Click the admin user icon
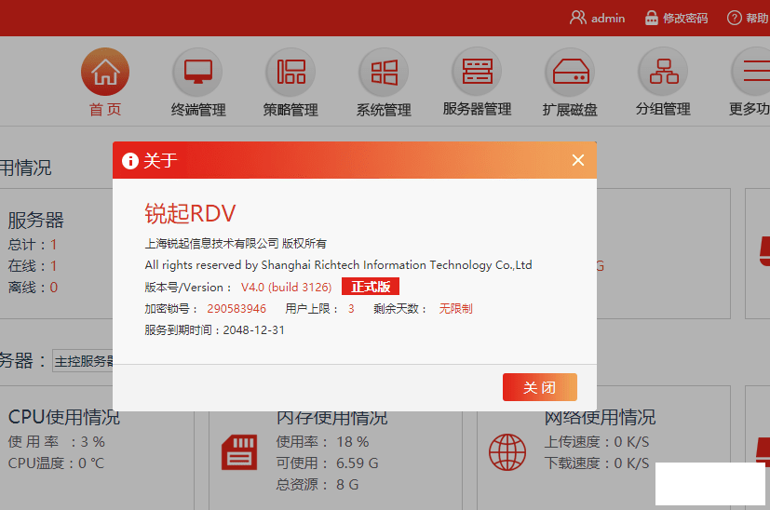The image size is (770, 510). tap(577, 19)
